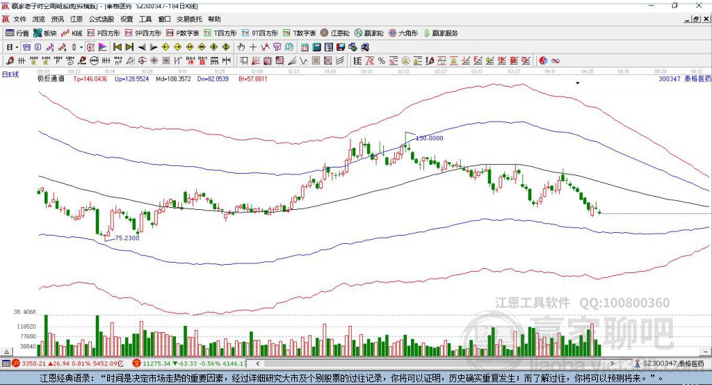Screen dimensions: 712x385
Task: Select the crosshair cursor tool
Action: point(253,47)
